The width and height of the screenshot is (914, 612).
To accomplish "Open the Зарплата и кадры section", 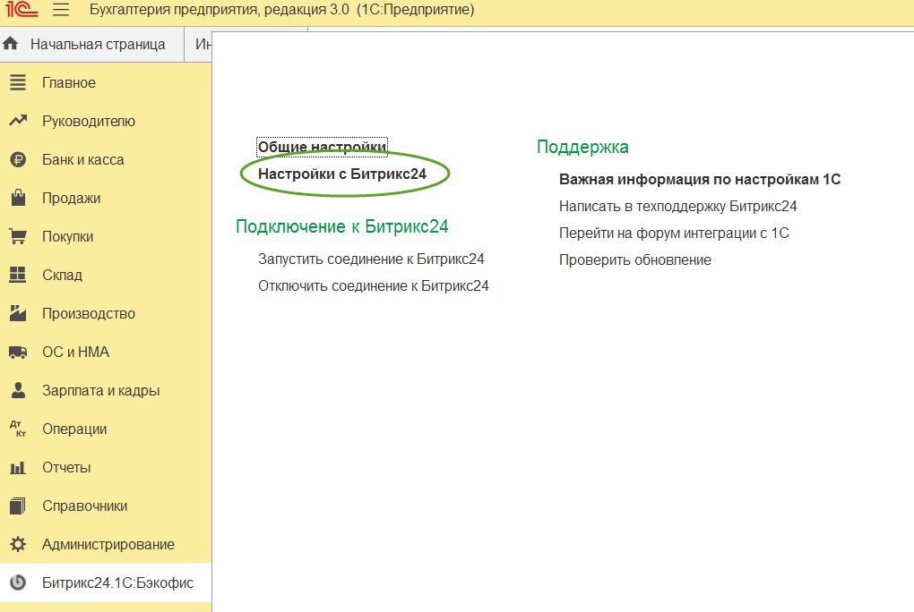I will click(106, 390).
